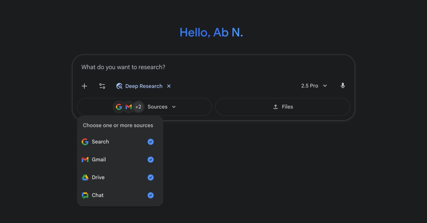Screen dimensions: 427x223
Task: Deselect Chat as a source
Action: tap(151, 195)
